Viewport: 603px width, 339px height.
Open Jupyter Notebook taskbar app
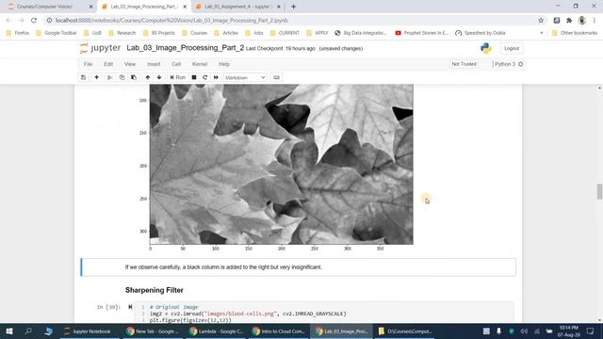coord(87,331)
